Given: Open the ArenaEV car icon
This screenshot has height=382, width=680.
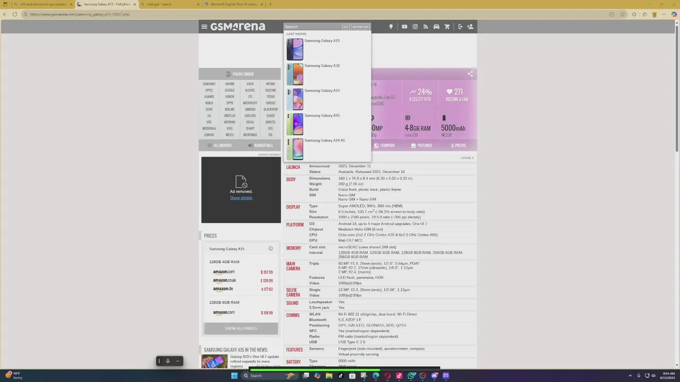Looking at the screenshot, I should pos(436,27).
